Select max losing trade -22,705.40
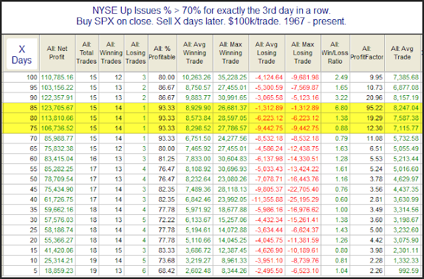This screenshot has height=279, width=424. [304, 190]
